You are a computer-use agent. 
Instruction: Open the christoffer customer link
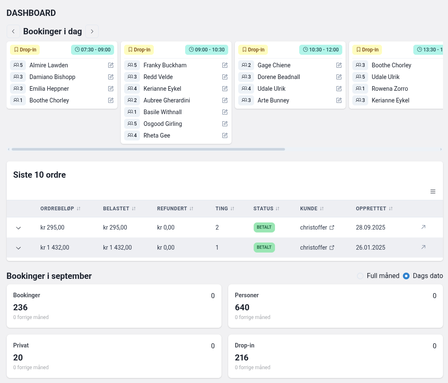point(313,227)
